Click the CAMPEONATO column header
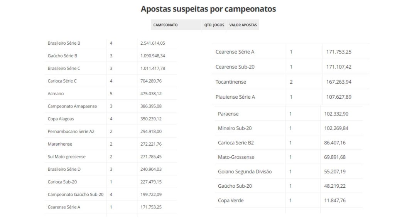The width and height of the screenshot is (395, 222). pos(165,25)
